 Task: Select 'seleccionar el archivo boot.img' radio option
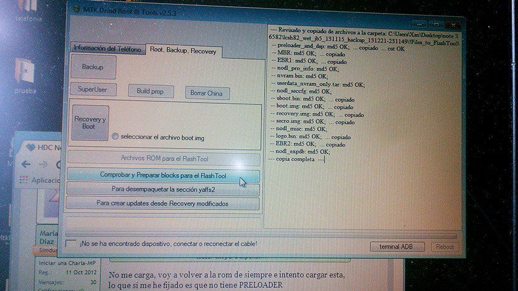click(115, 136)
